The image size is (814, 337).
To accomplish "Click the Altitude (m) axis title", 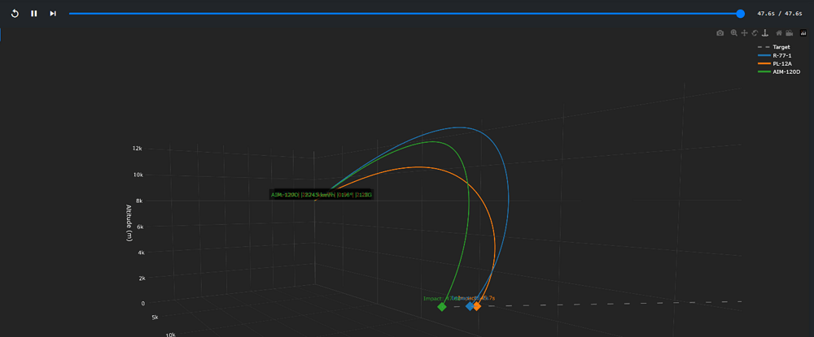I will coord(129,223).
